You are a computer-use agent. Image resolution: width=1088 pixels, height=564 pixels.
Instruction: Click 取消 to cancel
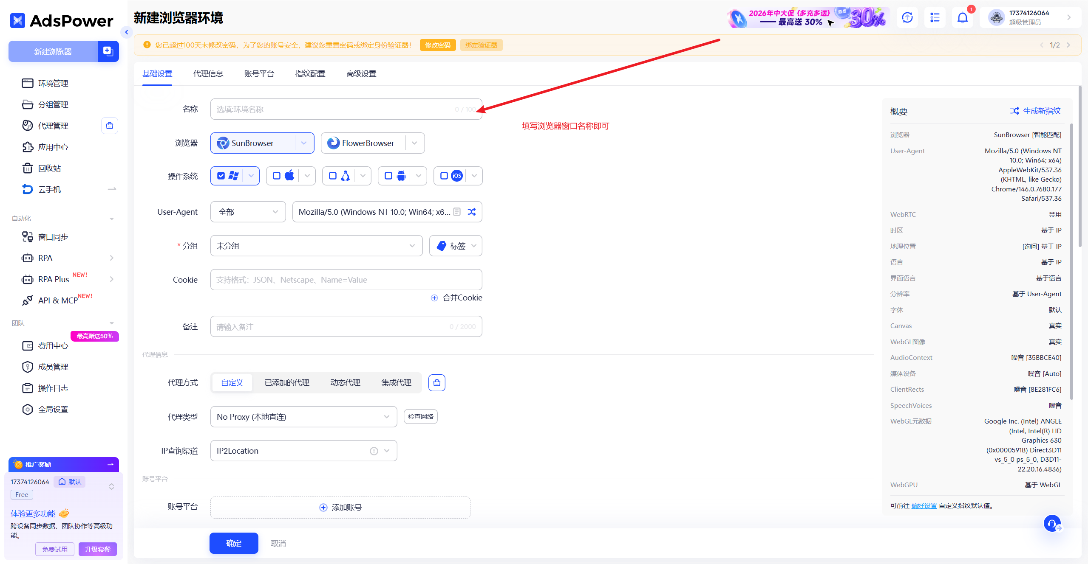(x=278, y=543)
